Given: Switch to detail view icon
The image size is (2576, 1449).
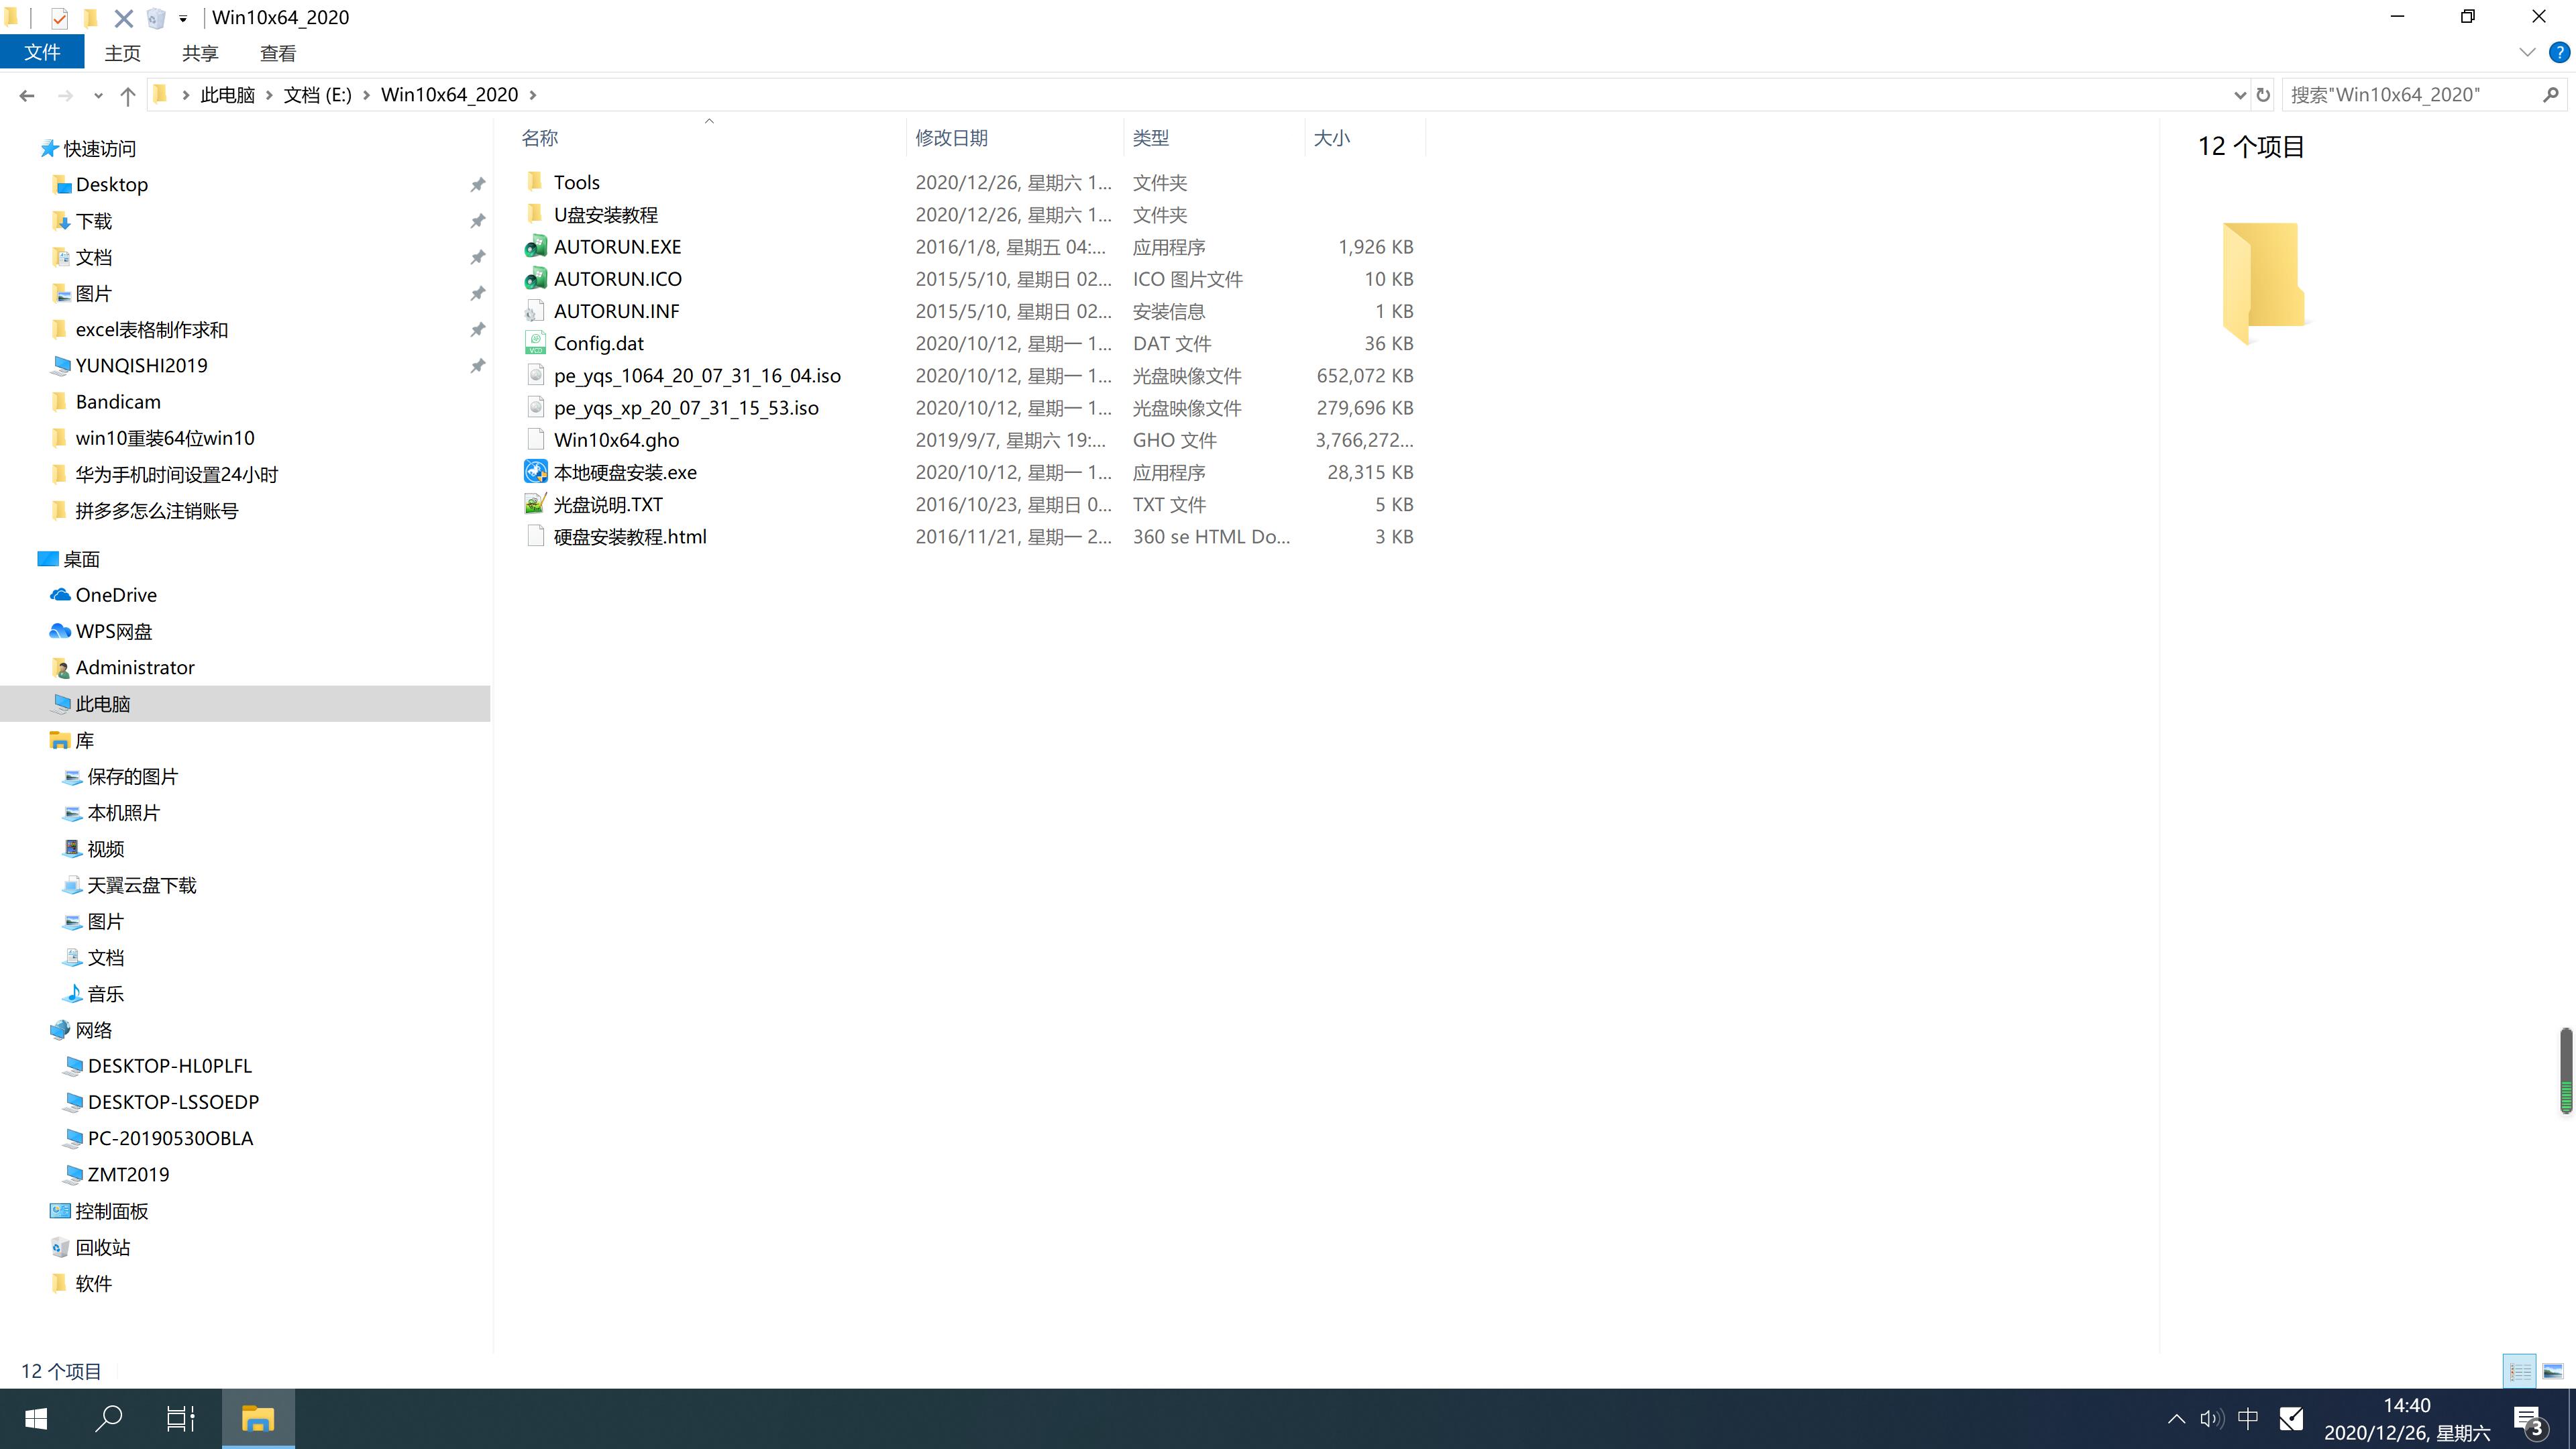Looking at the screenshot, I should click(x=2520, y=1371).
